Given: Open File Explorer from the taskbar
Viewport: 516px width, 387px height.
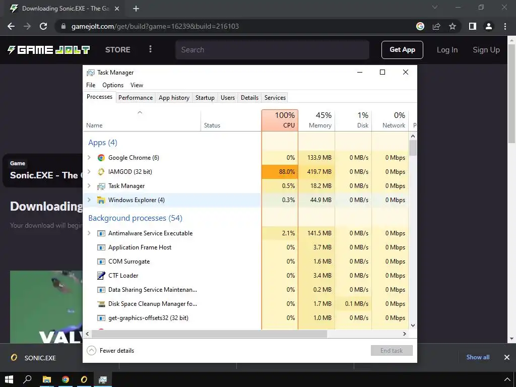Looking at the screenshot, I should tap(47, 379).
